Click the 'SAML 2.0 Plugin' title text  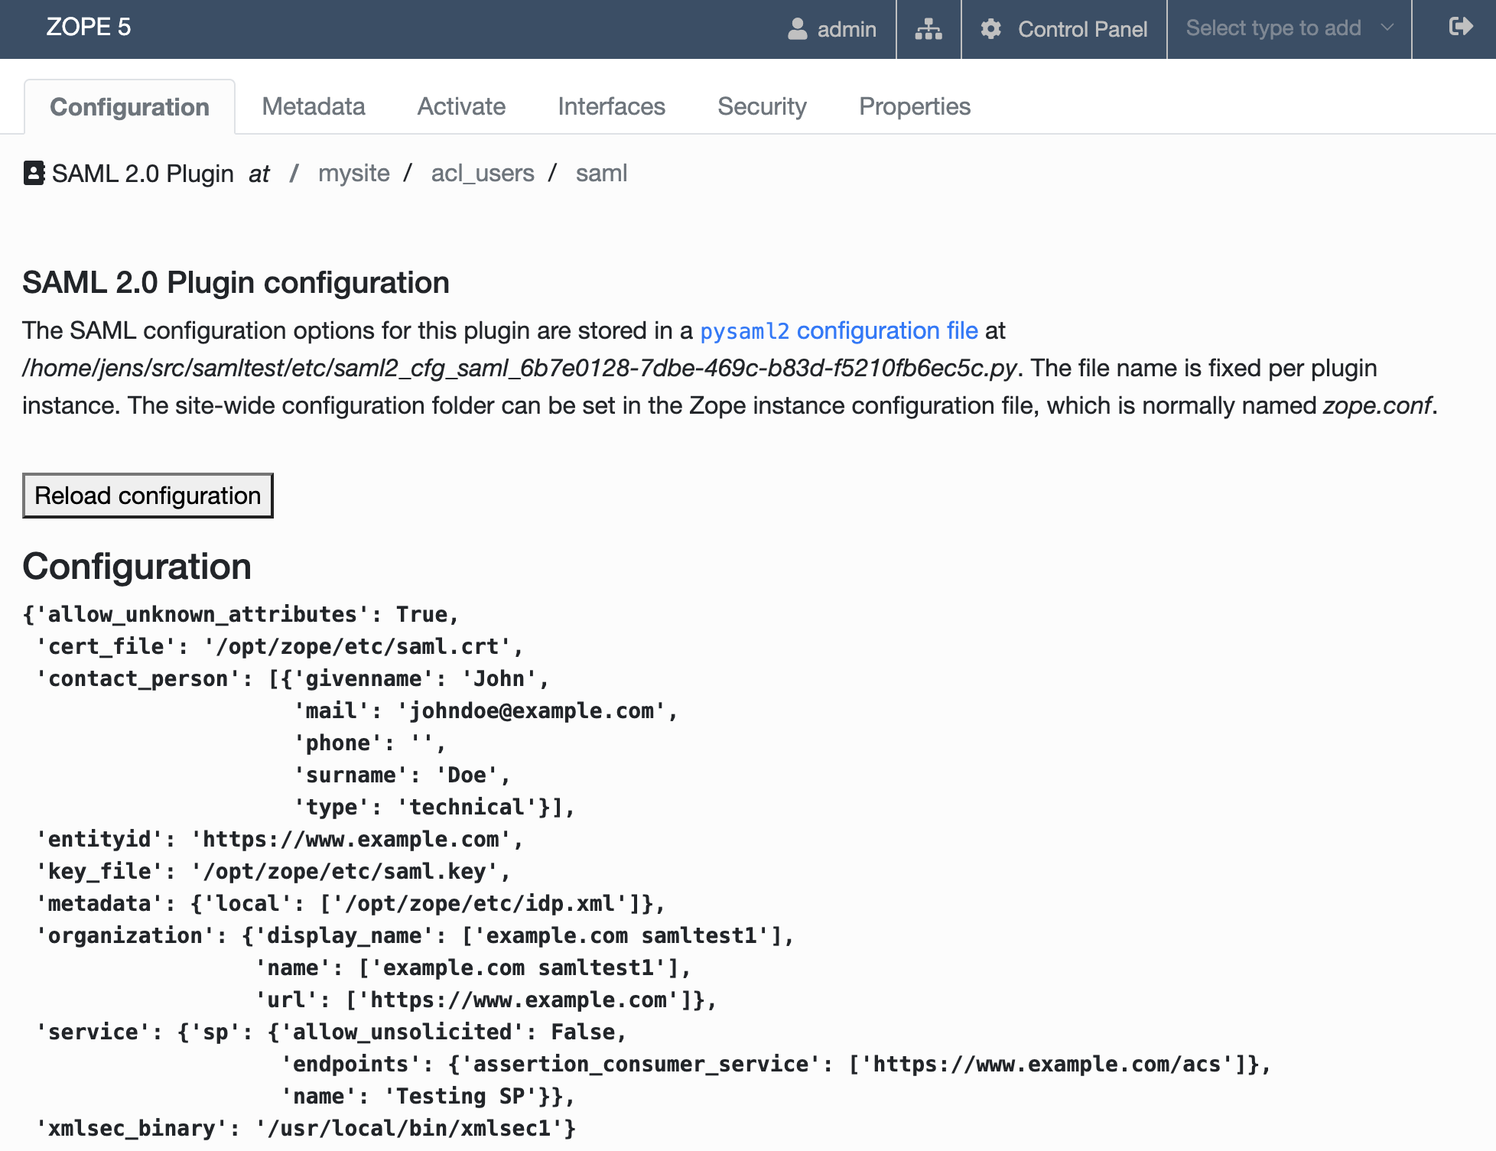click(x=142, y=174)
